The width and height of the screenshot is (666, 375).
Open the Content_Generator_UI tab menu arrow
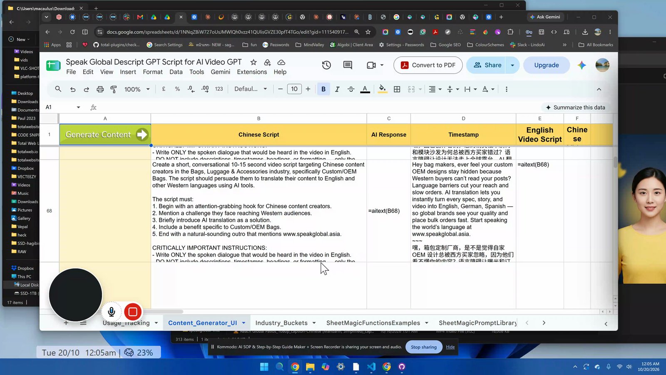(x=244, y=323)
